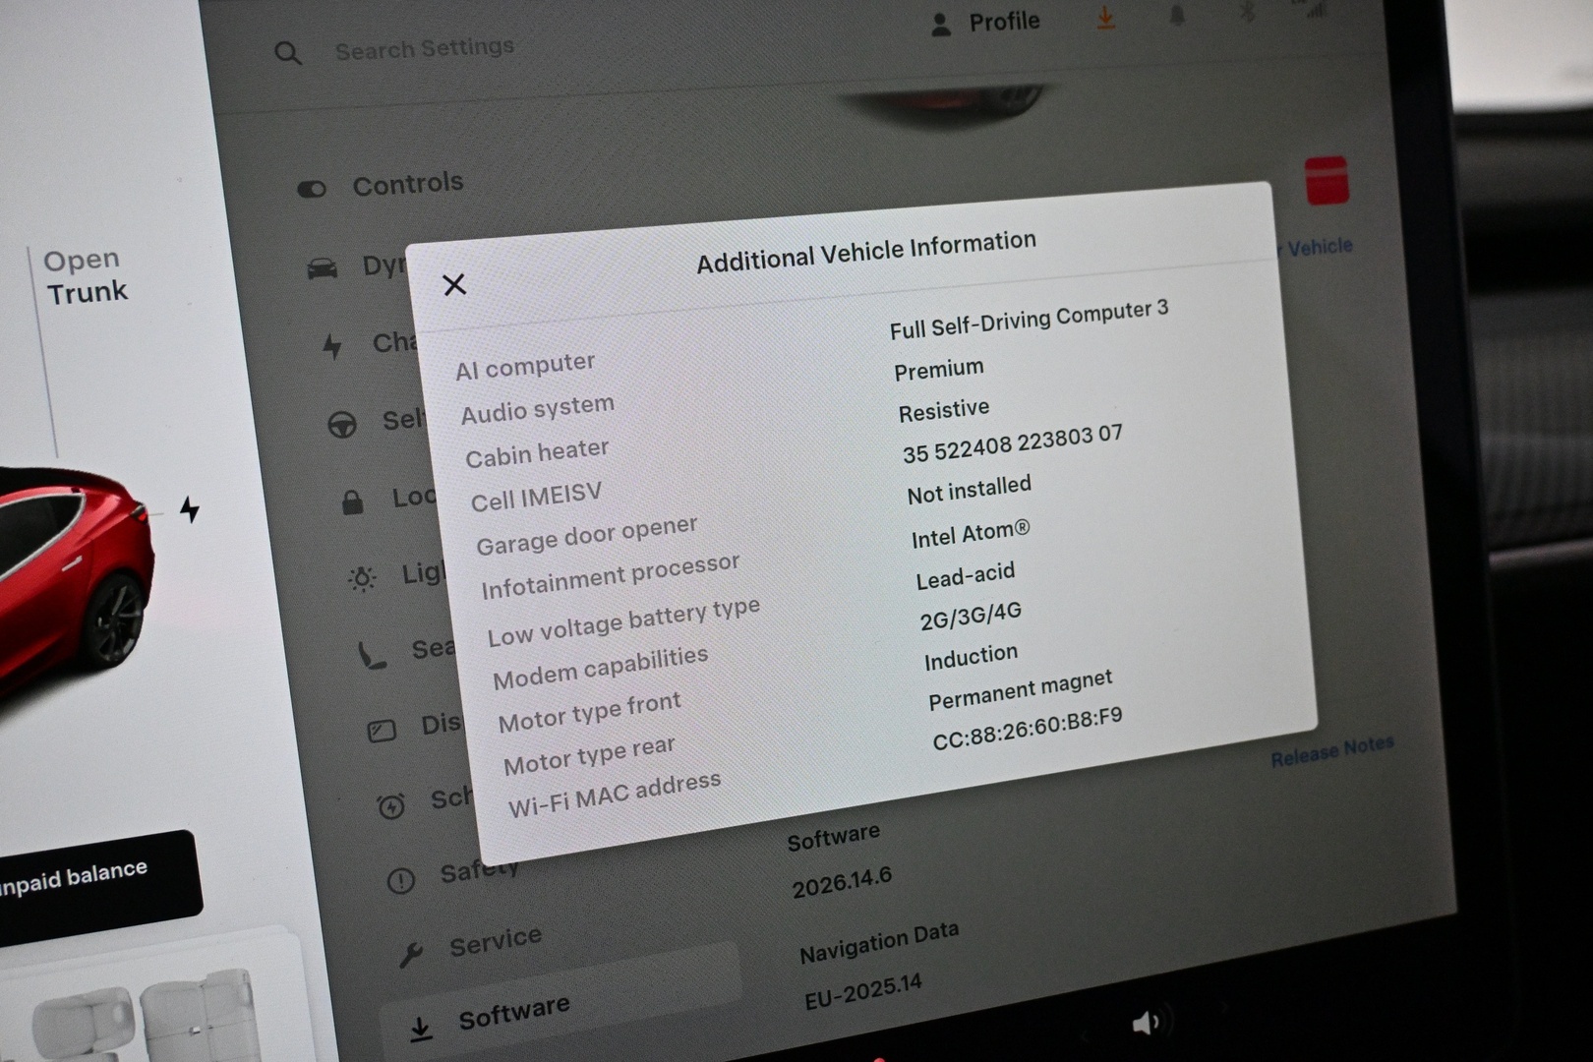This screenshot has width=1593, height=1062.
Task: Tap the red glovebox icon
Action: (1327, 181)
